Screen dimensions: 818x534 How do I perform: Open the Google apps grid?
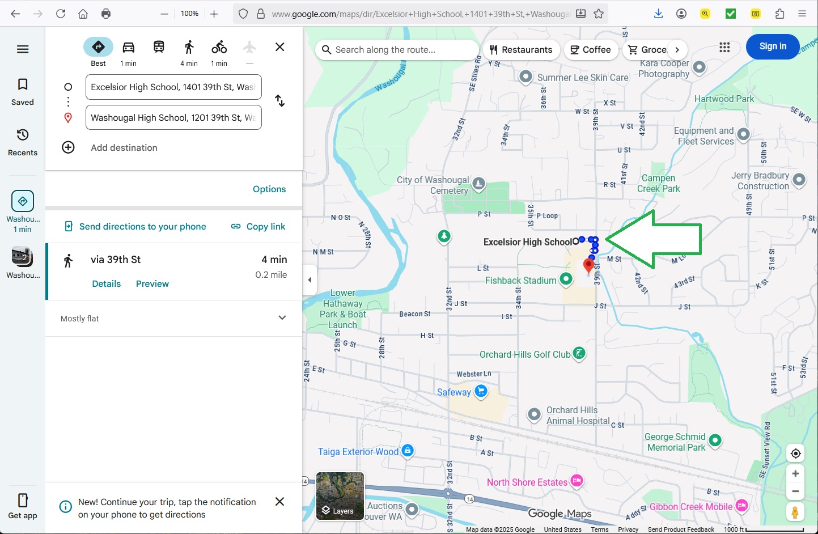(724, 48)
